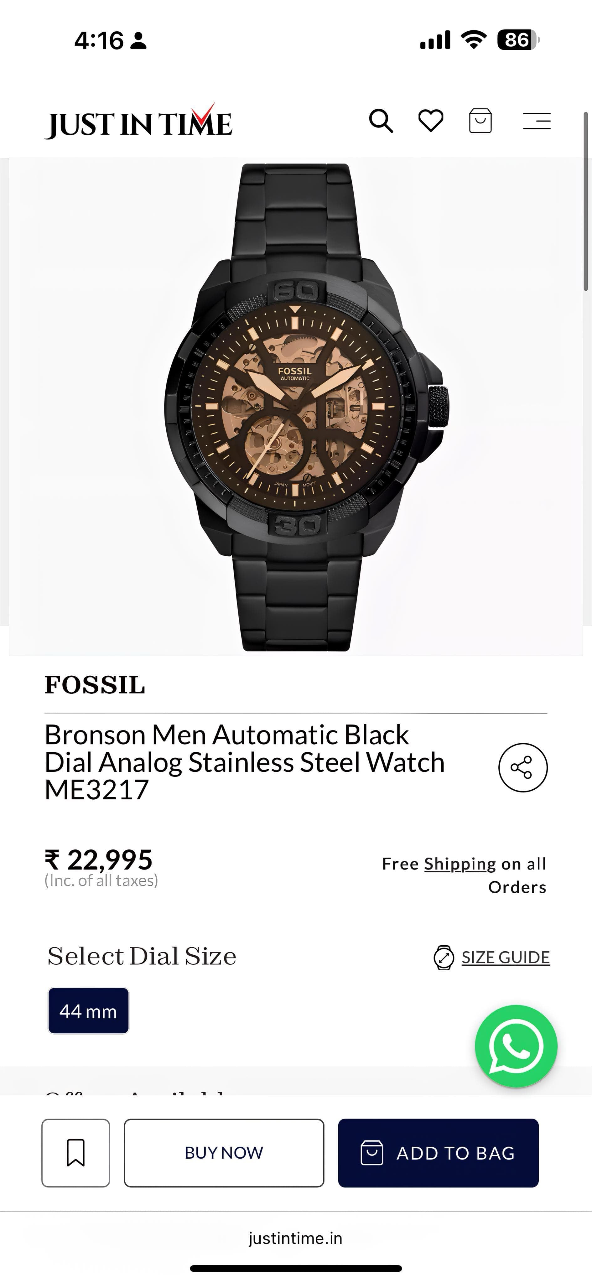Open the SIZE GUIDE link
The height and width of the screenshot is (1283, 592).
505,957
